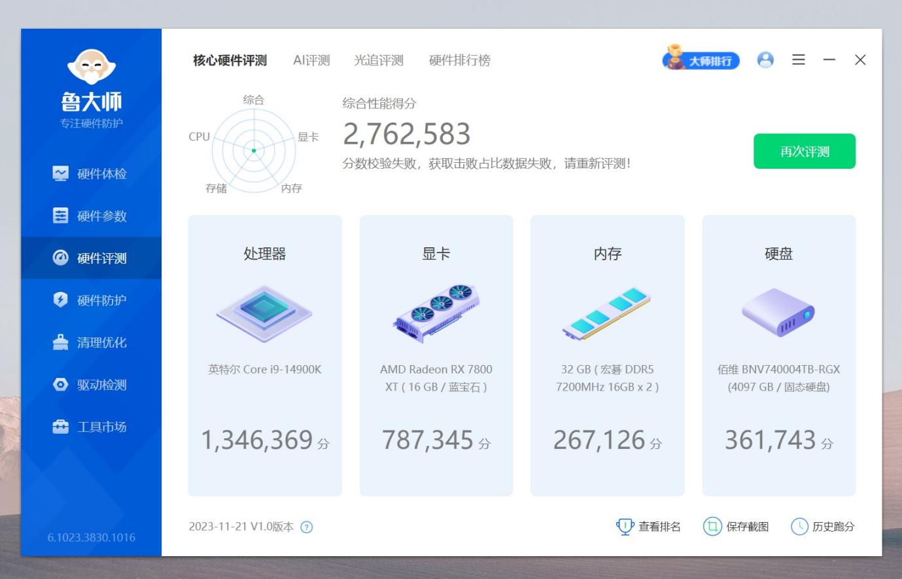Open the user account avatar
The height and width of the screenshot is (579, 902).
pyautogui.click(x=765, y=60)
